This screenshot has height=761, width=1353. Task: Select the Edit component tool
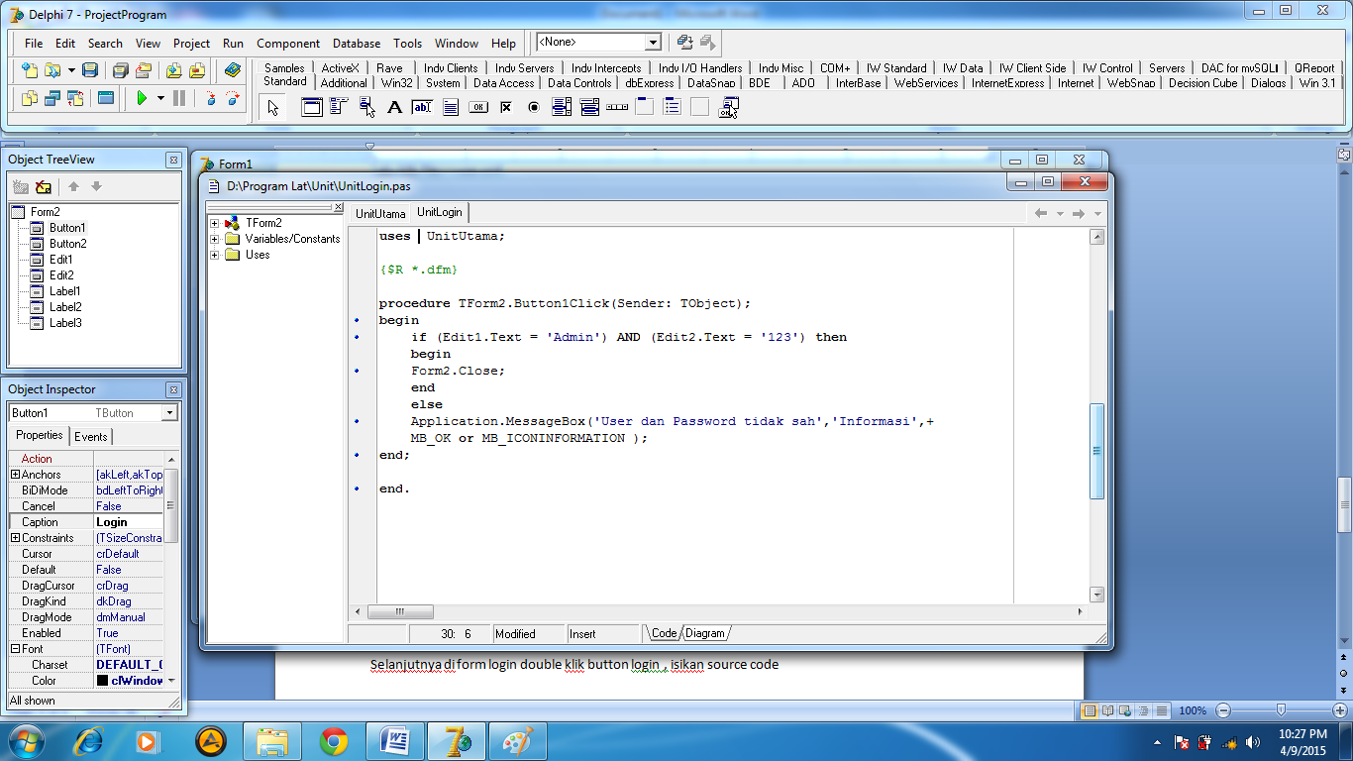(x=422, y=107)
